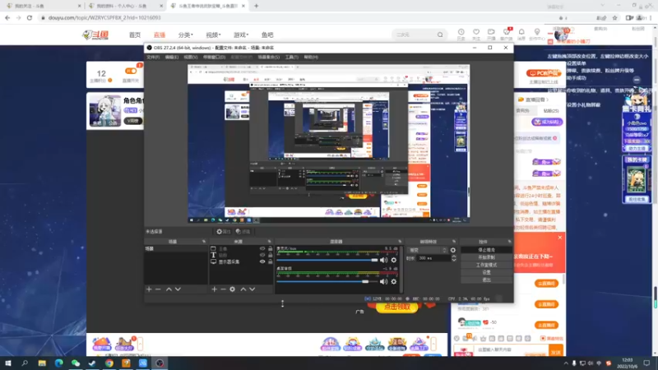658x370 pixels.
Task: Open OBS 文件(F) menu
Action: coord(153,57)
